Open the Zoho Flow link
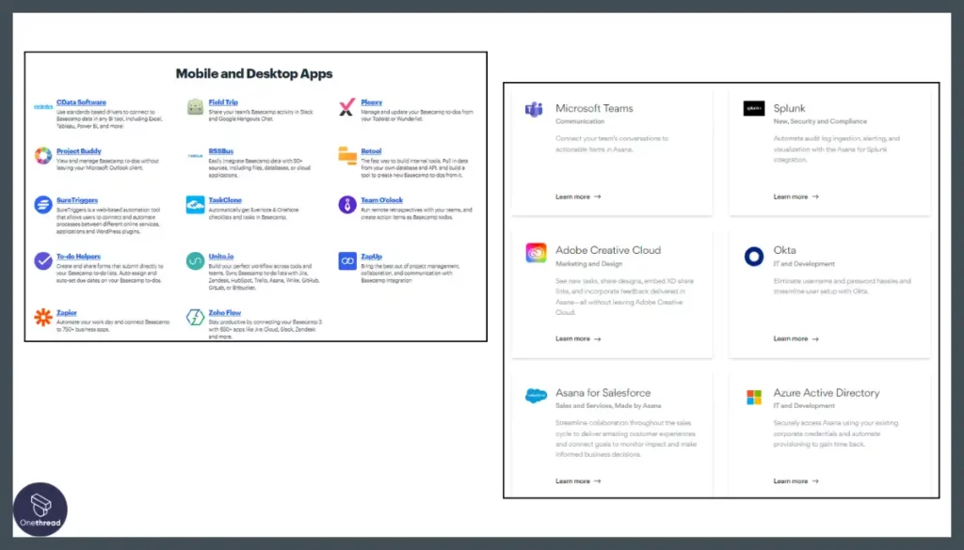 click(x=224, y=313)
